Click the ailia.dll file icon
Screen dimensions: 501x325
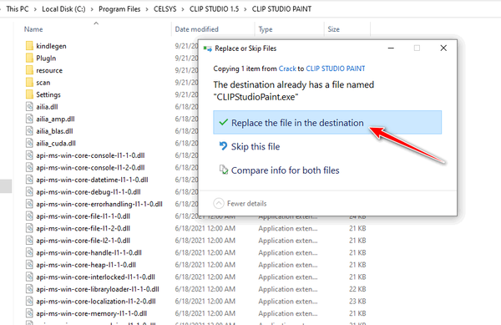[x=29, y=106]
